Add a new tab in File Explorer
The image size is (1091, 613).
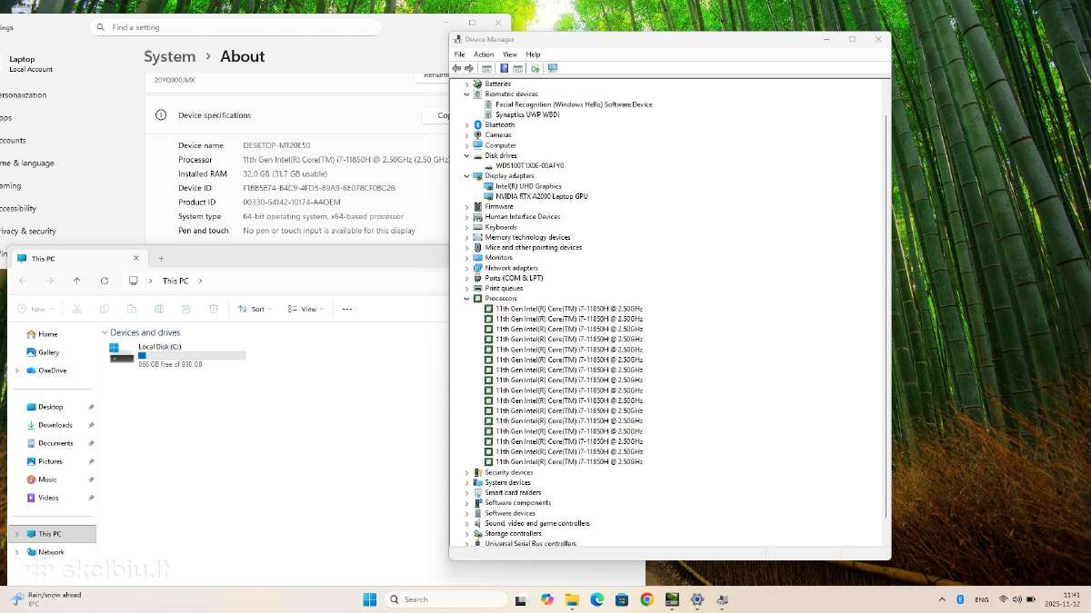(x=161, y=258)
